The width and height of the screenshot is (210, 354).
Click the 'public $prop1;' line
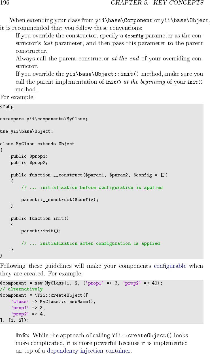(x=29, y=156)
